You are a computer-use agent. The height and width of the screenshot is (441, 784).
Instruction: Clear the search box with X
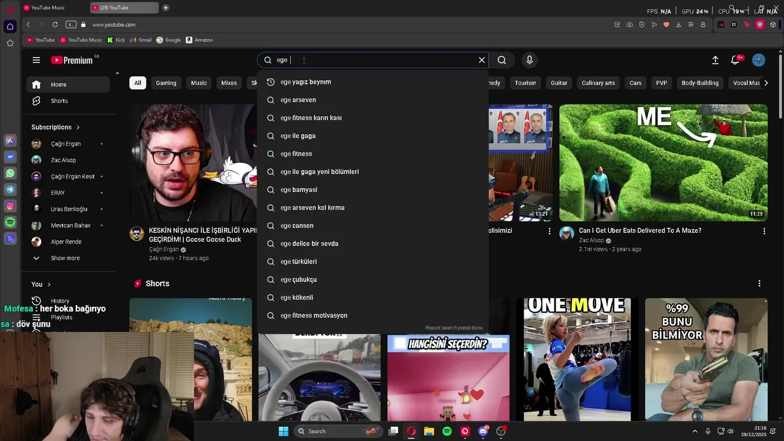tap(481, 60)
